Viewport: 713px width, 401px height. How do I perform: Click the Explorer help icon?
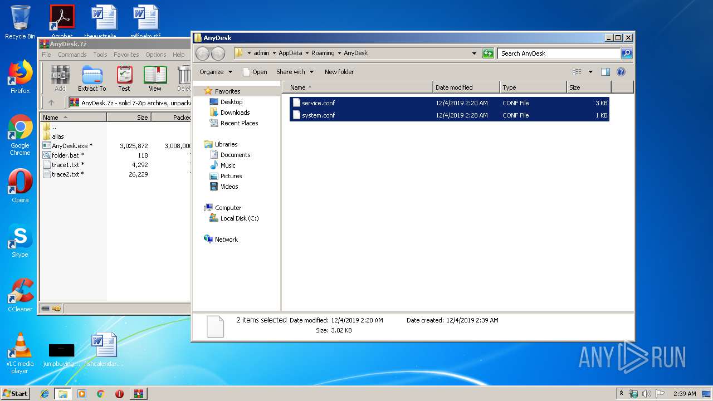pos(621,72)
